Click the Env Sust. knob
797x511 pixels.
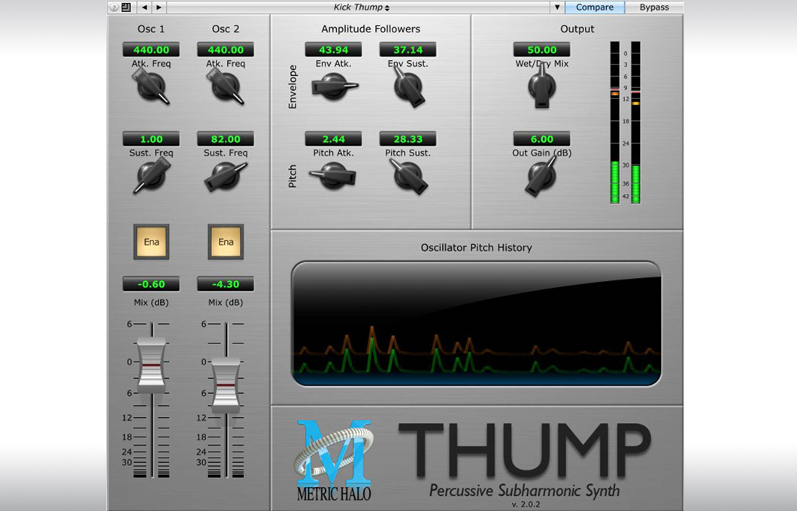pyautogui.click(x=408, y=86)
